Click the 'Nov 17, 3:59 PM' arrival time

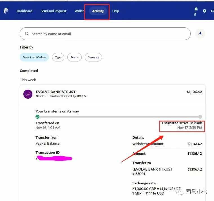pos(190,128)
